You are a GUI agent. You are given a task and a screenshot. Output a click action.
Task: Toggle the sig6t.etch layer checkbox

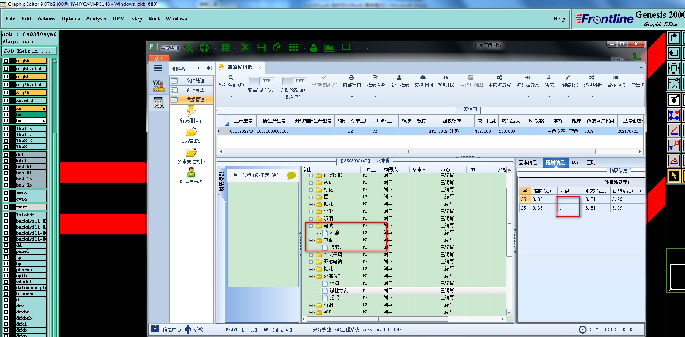coord(6,69)
